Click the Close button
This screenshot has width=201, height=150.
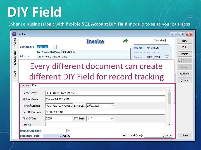pos(185,136)
